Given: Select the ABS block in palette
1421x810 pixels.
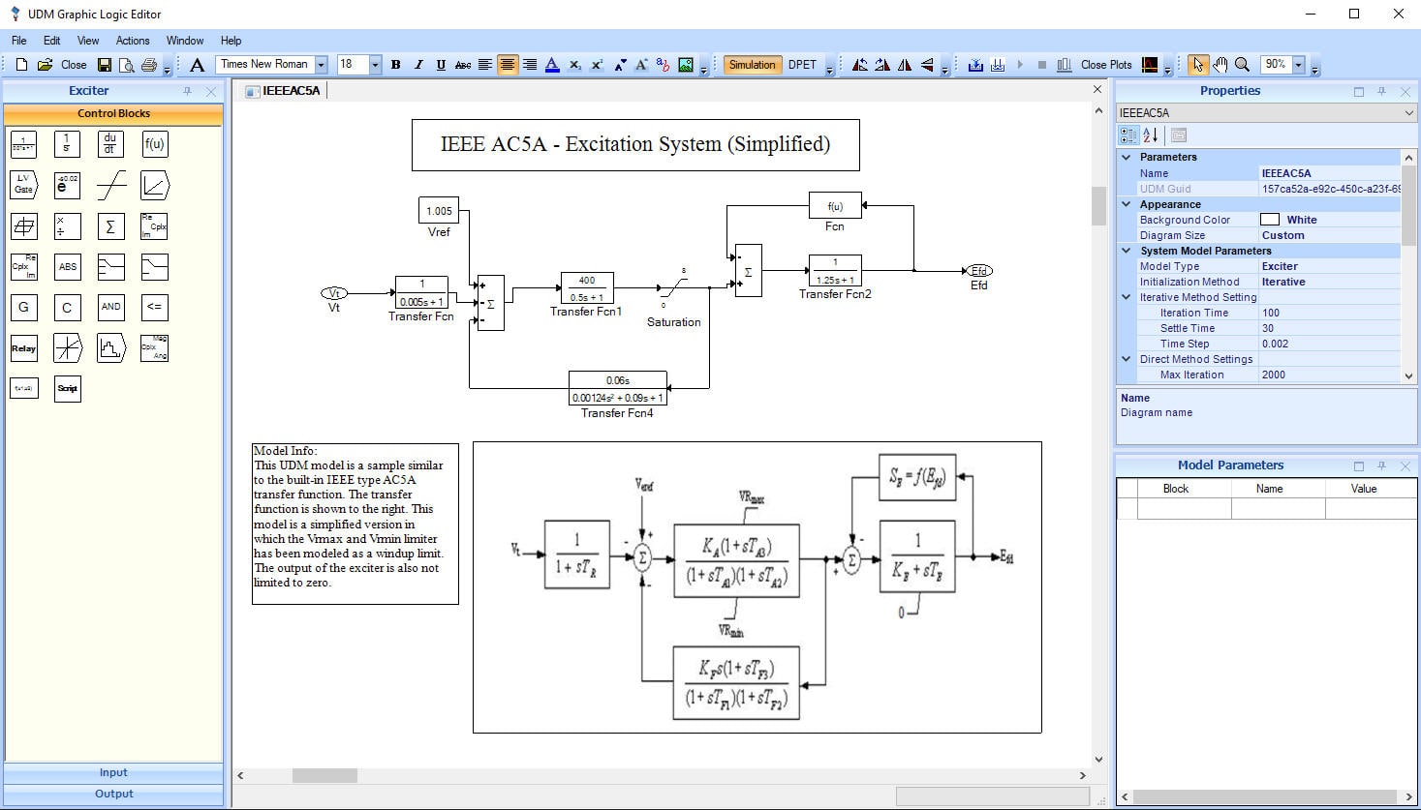Looking at the screenshot, I should [x=67, y=267].
